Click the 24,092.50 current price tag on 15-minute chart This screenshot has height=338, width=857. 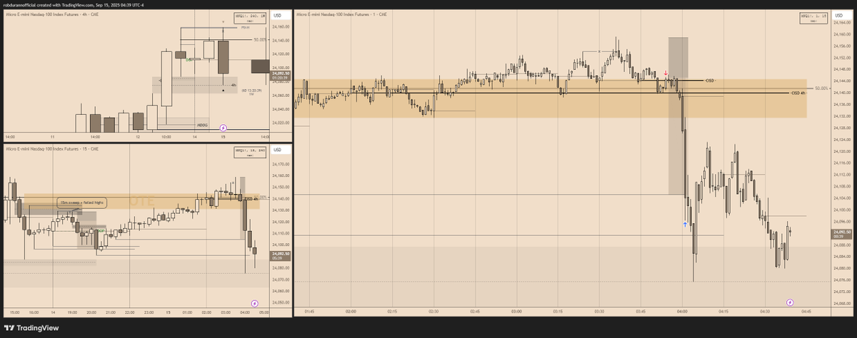[281, 255]
